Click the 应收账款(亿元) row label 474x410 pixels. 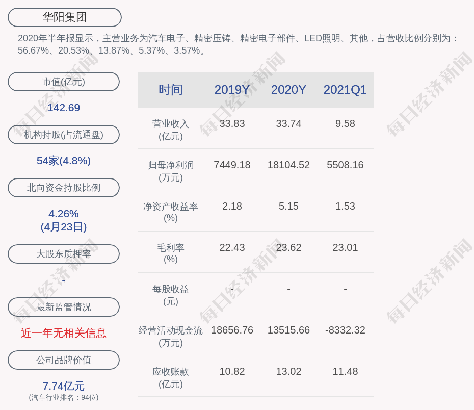(171, 378)
